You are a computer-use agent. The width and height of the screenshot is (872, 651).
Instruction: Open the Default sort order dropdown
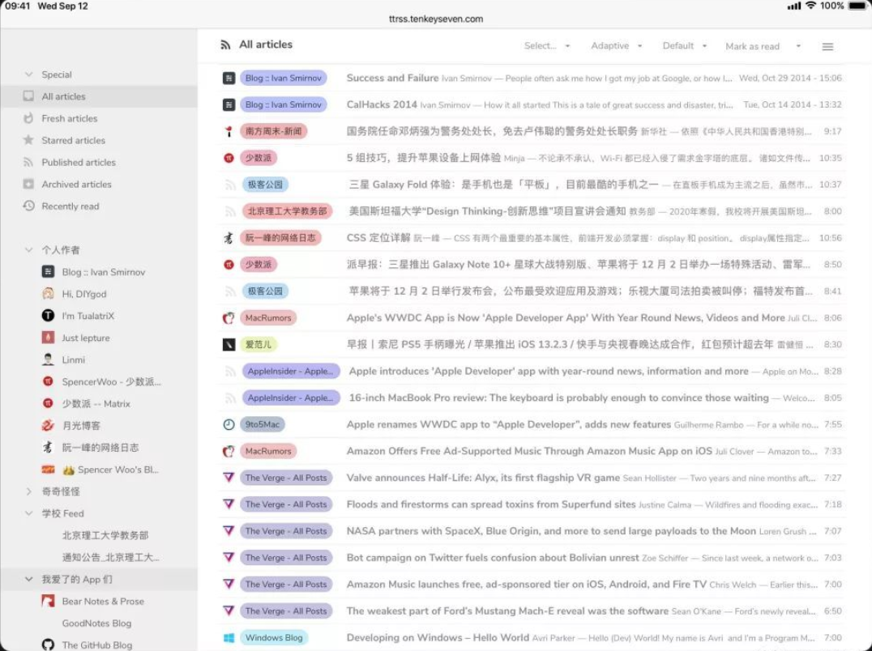[x=685, y=45]
